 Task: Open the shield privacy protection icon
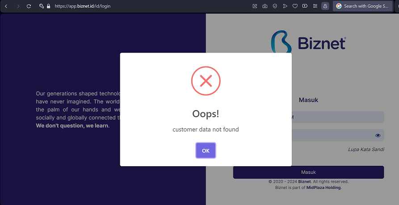click(275, 6)
